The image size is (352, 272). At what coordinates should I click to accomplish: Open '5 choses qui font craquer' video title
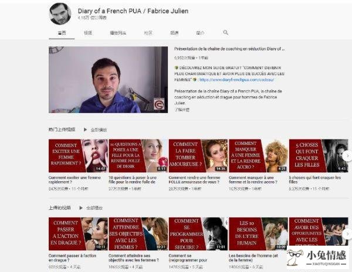(314, 179)
